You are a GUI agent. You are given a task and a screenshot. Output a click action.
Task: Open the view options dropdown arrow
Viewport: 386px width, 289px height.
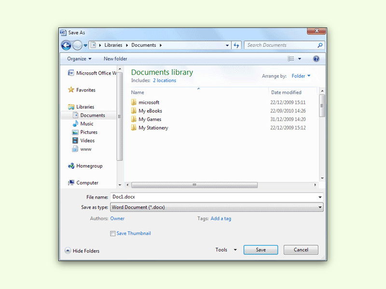pos(300,59)
